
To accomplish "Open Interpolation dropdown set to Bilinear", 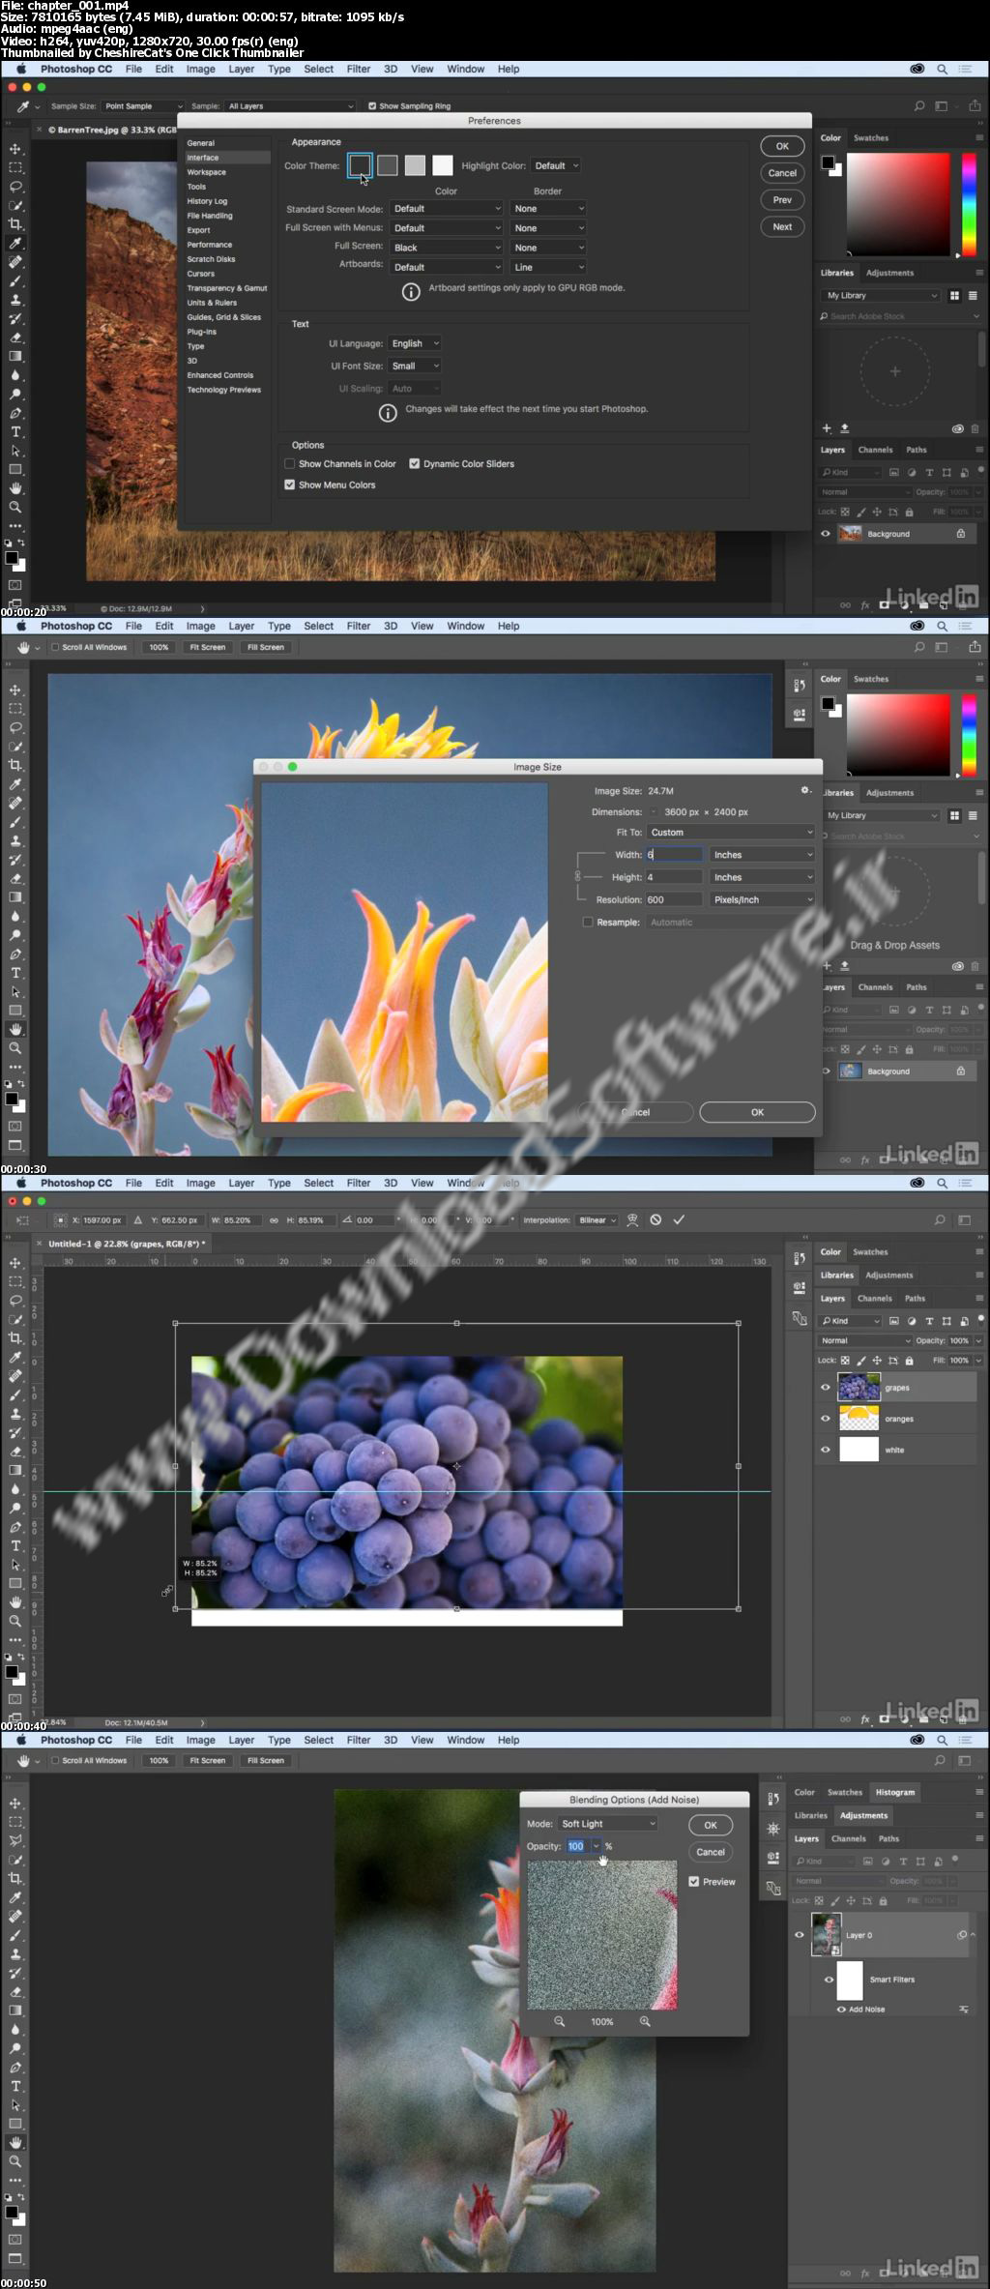I will [x=597, y=1220].
